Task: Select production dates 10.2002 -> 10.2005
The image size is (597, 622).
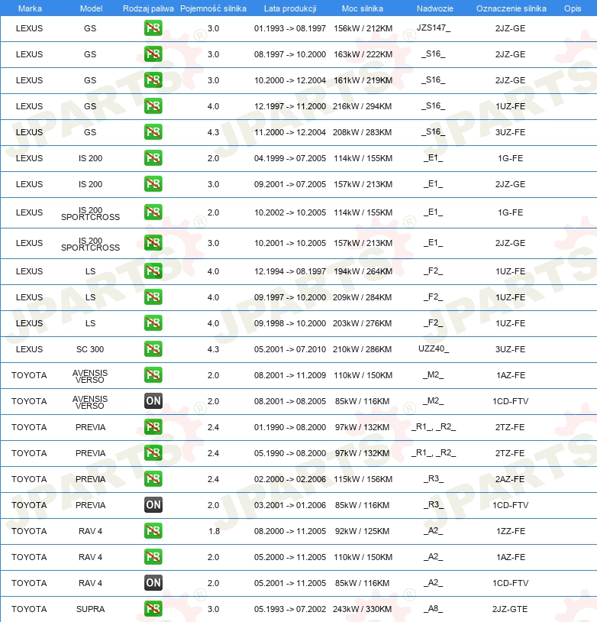Action: pyautogui.click(x=290, y=212)
